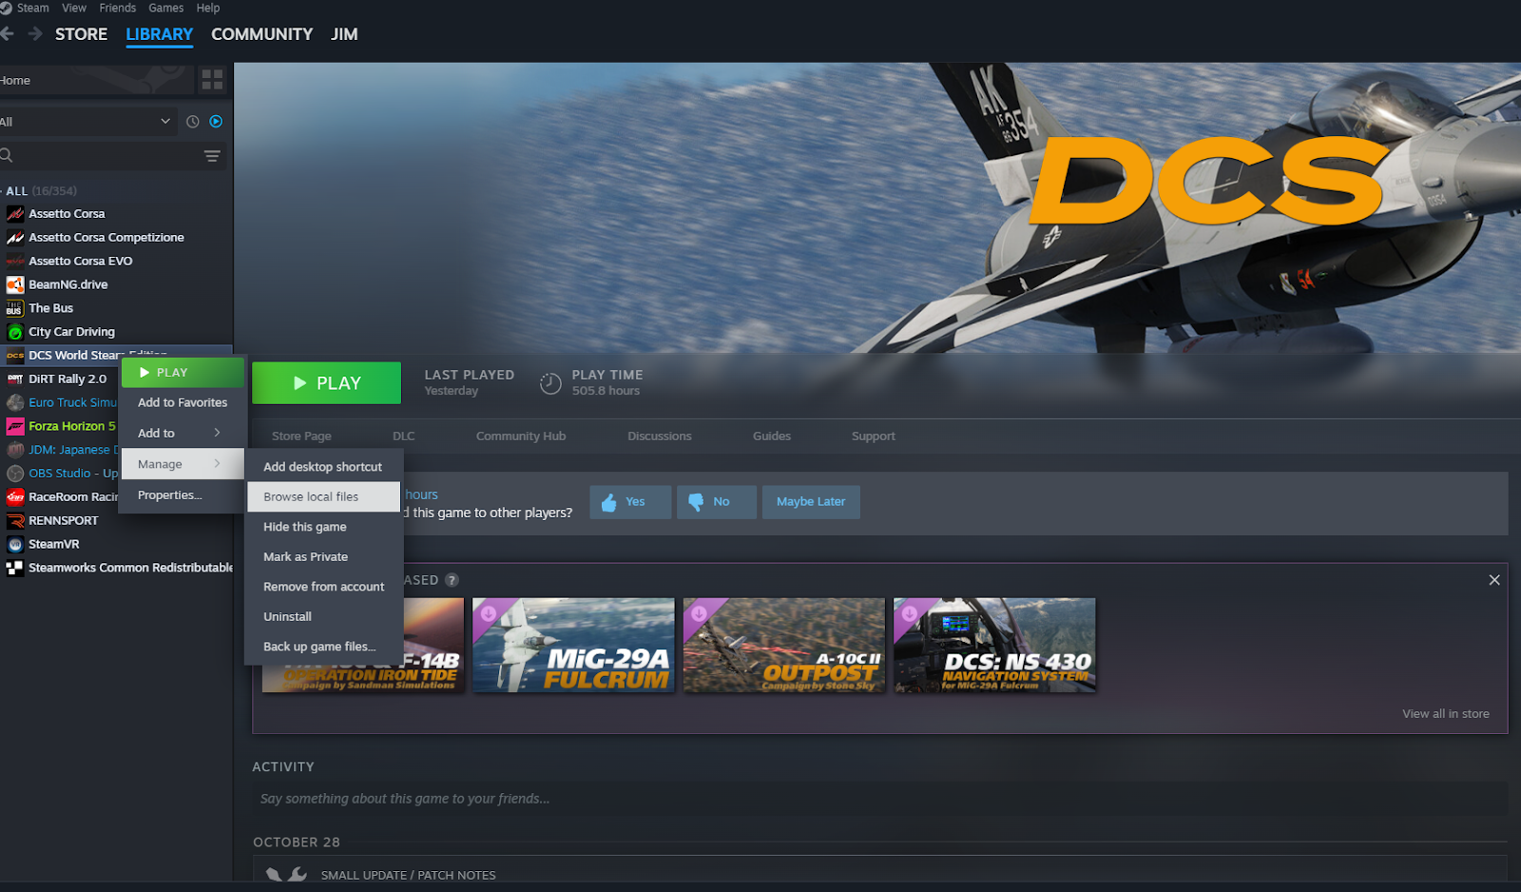Click the library search magnifier icon
Image resolution: width=1521 pixels, height=892 pixels.
tap(7, 155)
